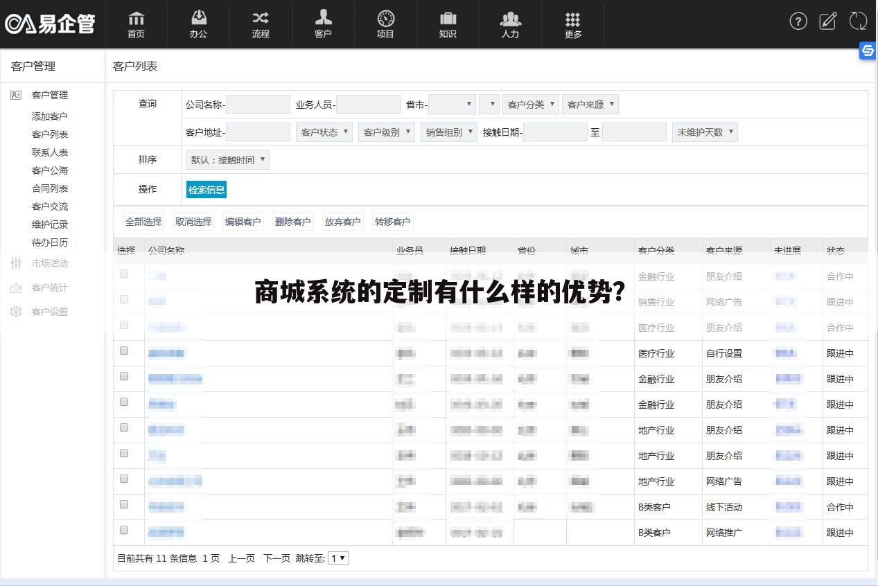Click the 易企管 logo

[x=50, y=24]
